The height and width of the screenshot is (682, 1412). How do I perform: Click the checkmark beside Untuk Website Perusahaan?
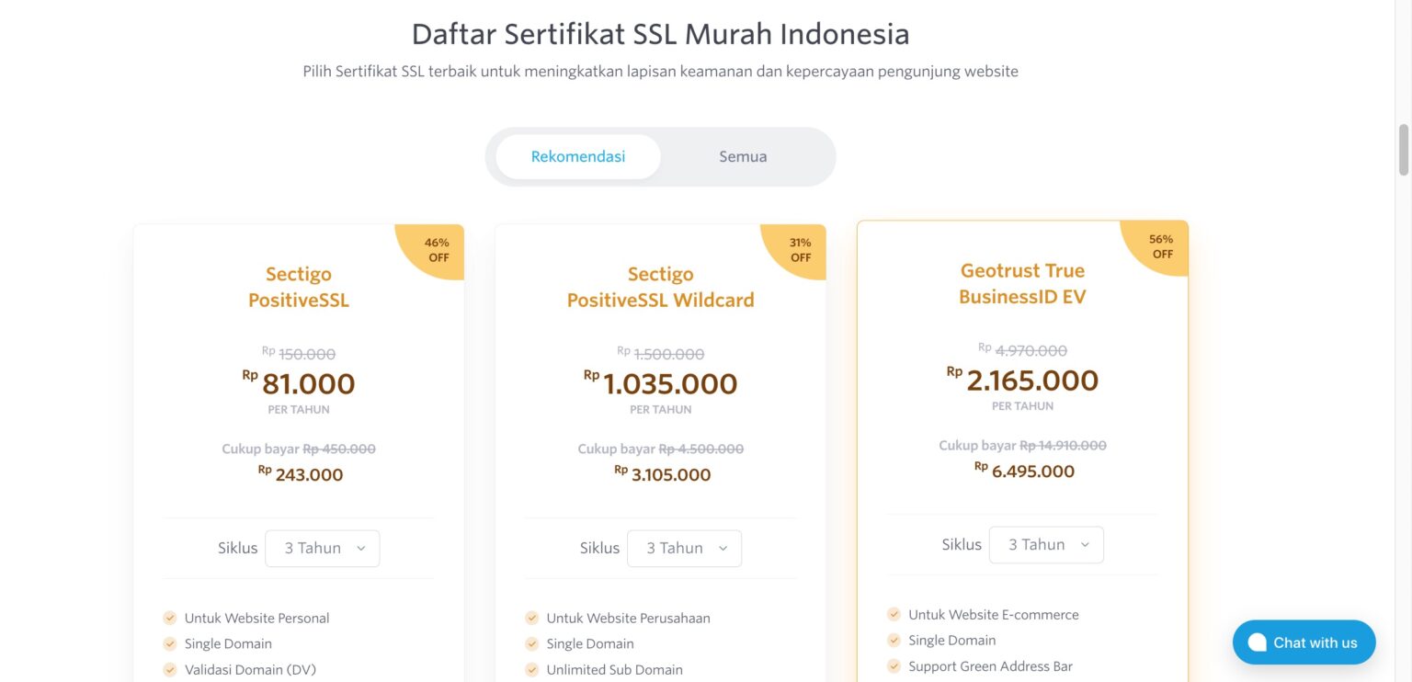tap(532, 618)
